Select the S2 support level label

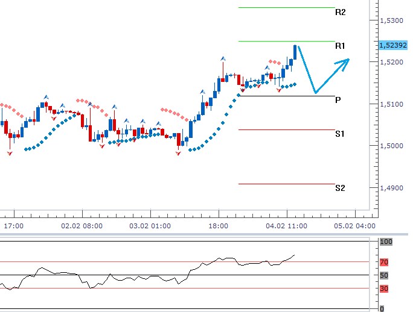[x=340, y=188]
